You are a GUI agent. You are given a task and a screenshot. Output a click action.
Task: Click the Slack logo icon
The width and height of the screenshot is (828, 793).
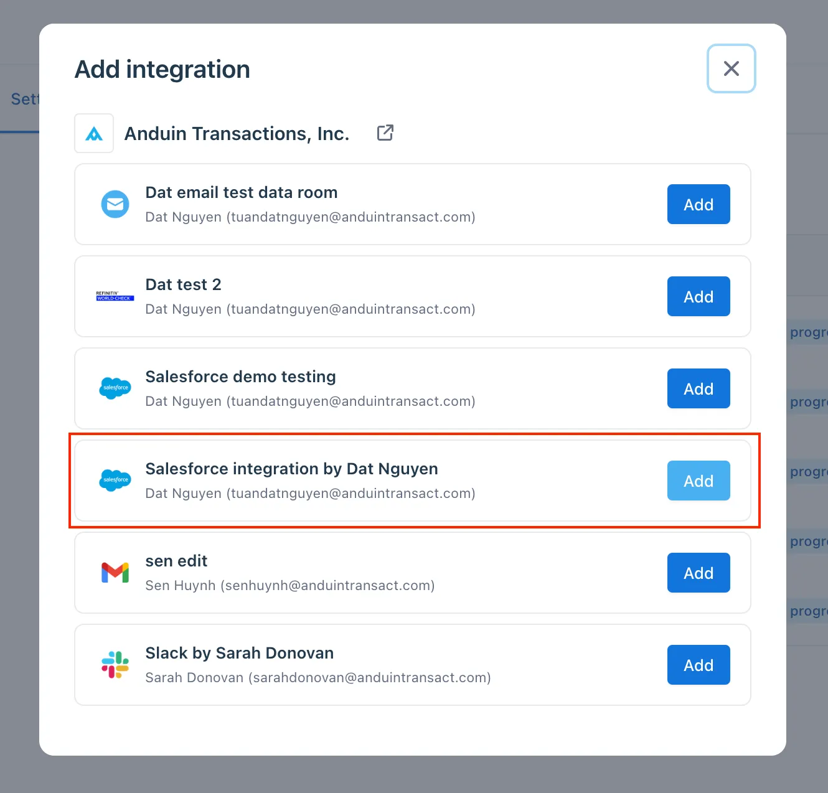(x=115, y=665)
